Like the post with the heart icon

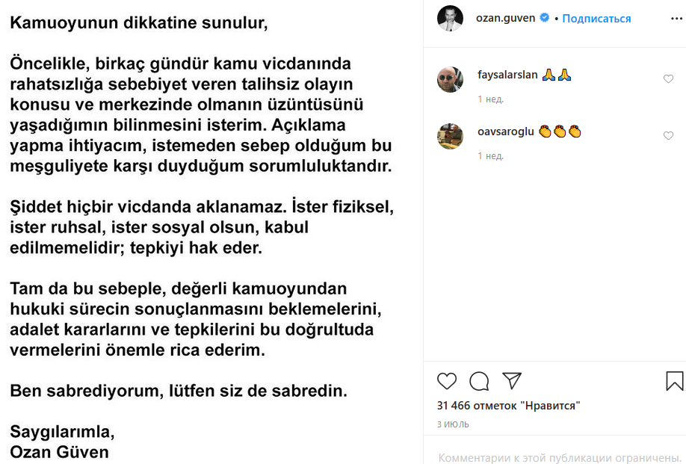coord(447,381)
